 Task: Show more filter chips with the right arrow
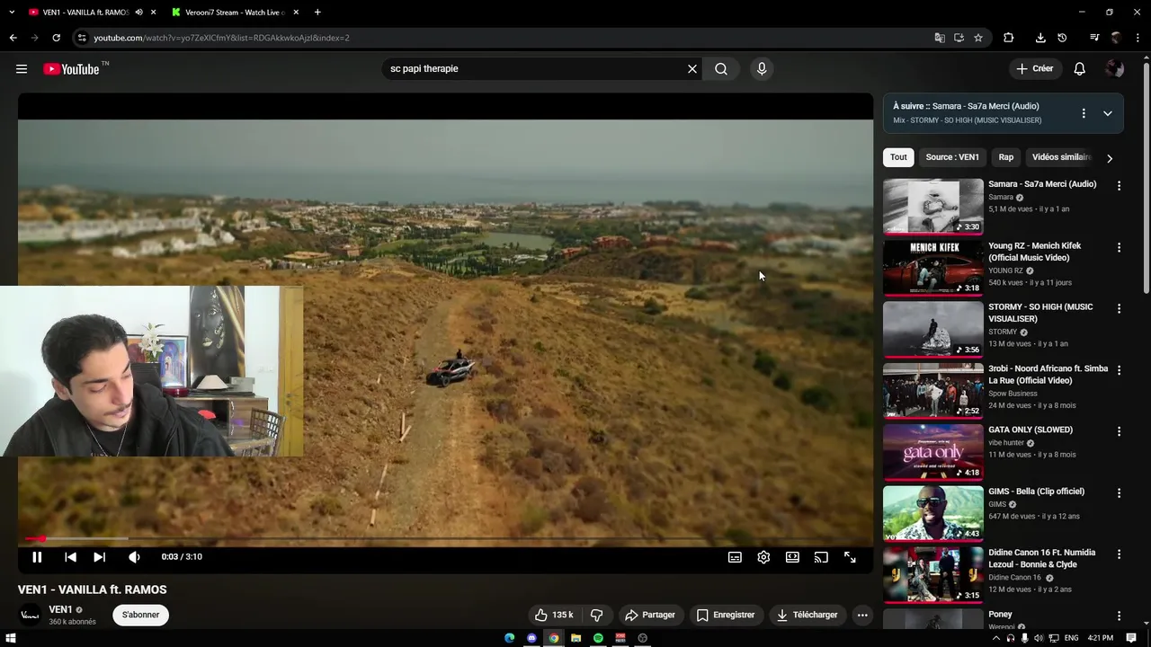coord(1110,158)
